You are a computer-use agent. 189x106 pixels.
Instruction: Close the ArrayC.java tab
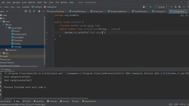[104, 11]
